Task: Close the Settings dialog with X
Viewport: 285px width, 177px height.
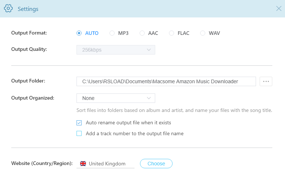Action: pyautogui.click(x=278, y=9)
